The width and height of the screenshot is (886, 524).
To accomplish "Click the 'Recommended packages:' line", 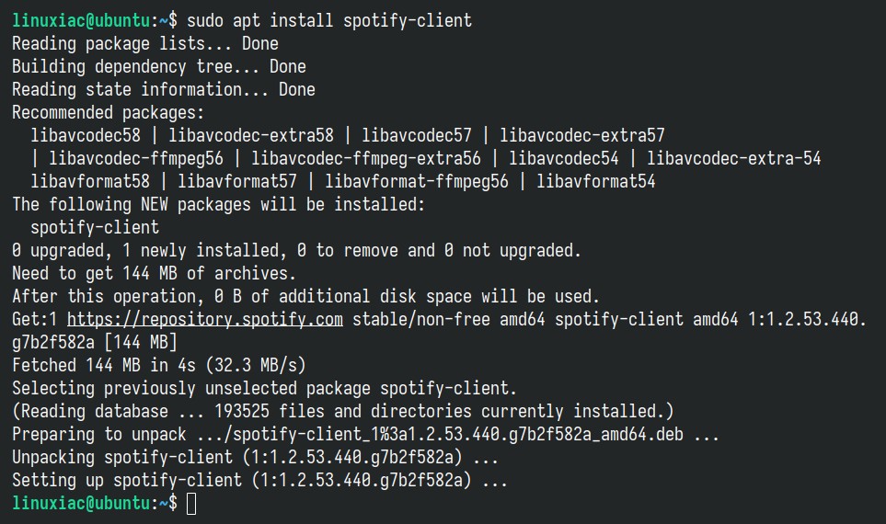I will (x=108, y=113).
